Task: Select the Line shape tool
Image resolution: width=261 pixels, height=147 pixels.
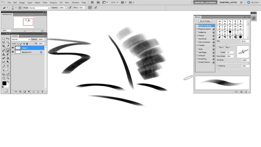Action: 8,70
